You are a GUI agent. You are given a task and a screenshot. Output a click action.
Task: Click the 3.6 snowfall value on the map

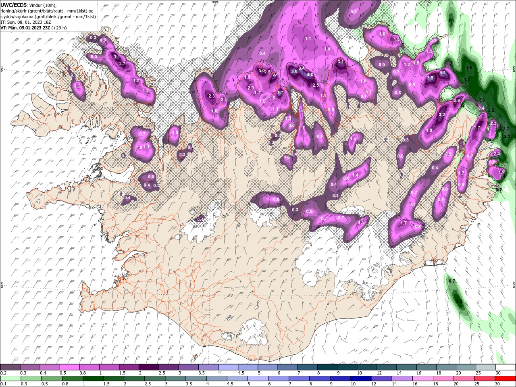tap(294, 71)
